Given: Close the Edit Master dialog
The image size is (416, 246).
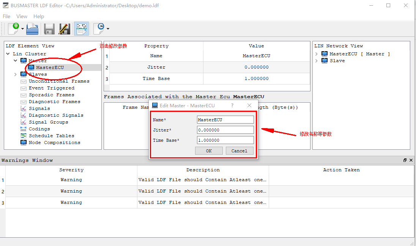Looking at the screenshot, I should (x=249, y=105).
